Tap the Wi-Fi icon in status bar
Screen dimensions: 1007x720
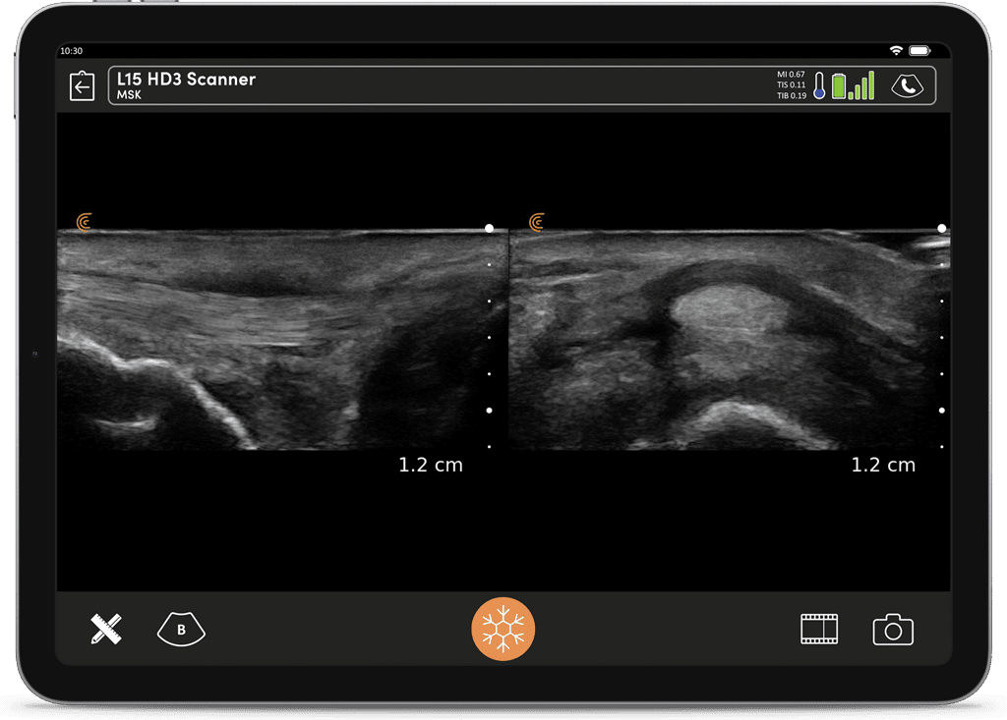click(895, 50)
